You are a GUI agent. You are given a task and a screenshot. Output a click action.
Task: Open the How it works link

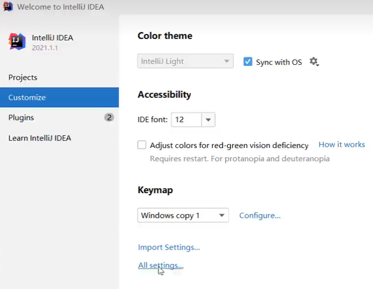342,144
